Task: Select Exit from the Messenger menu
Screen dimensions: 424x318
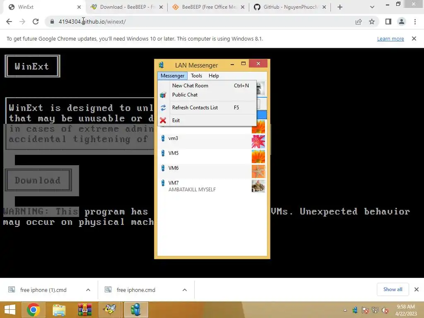Action: pyautogui.click(x=207, y=120)
